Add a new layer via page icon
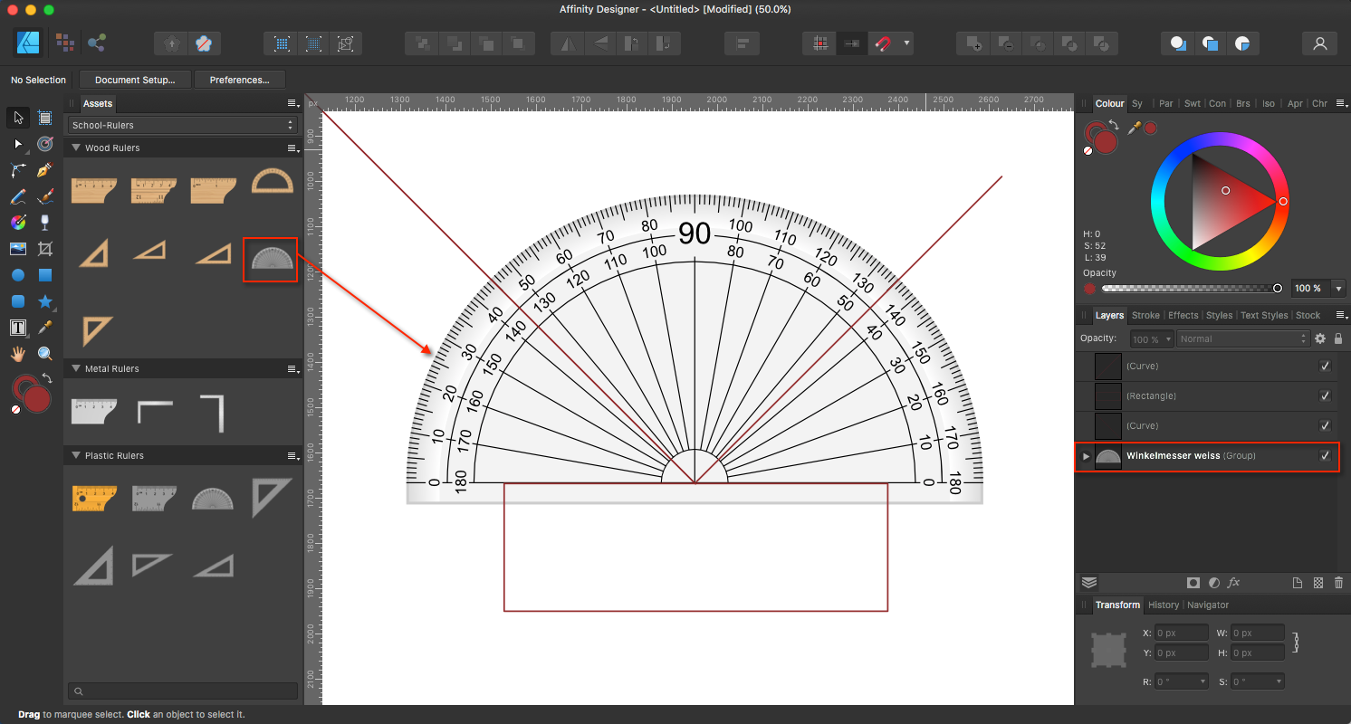 tap(1297, 583)
